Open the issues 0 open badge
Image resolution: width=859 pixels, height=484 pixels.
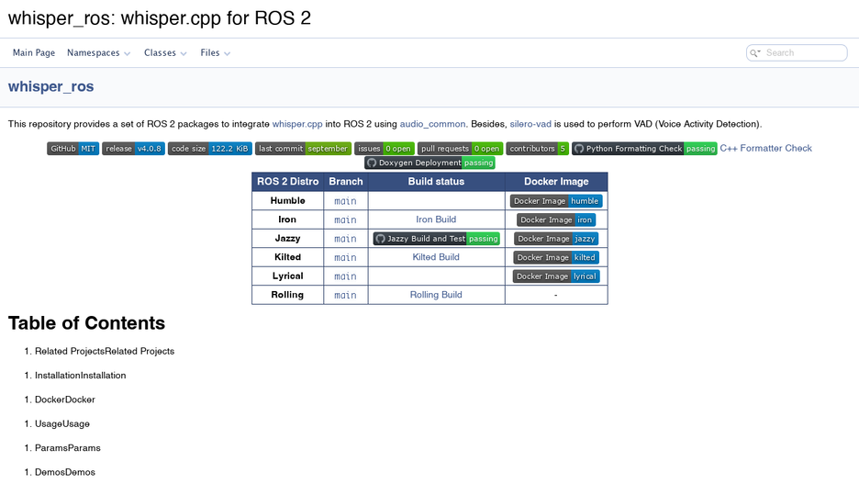pos(384,149)
